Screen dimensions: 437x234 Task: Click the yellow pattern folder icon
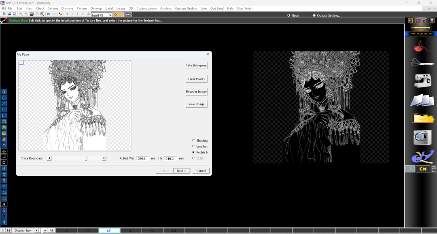[x=422, y=118]
